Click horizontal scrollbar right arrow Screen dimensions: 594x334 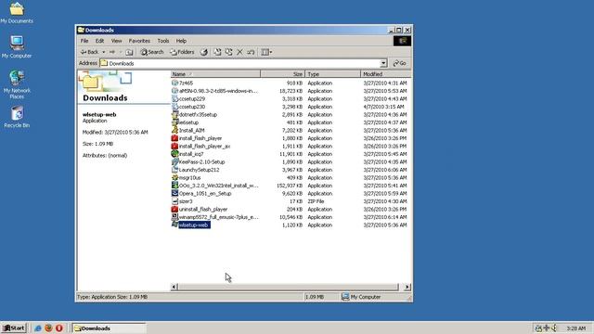click(407, 287)
